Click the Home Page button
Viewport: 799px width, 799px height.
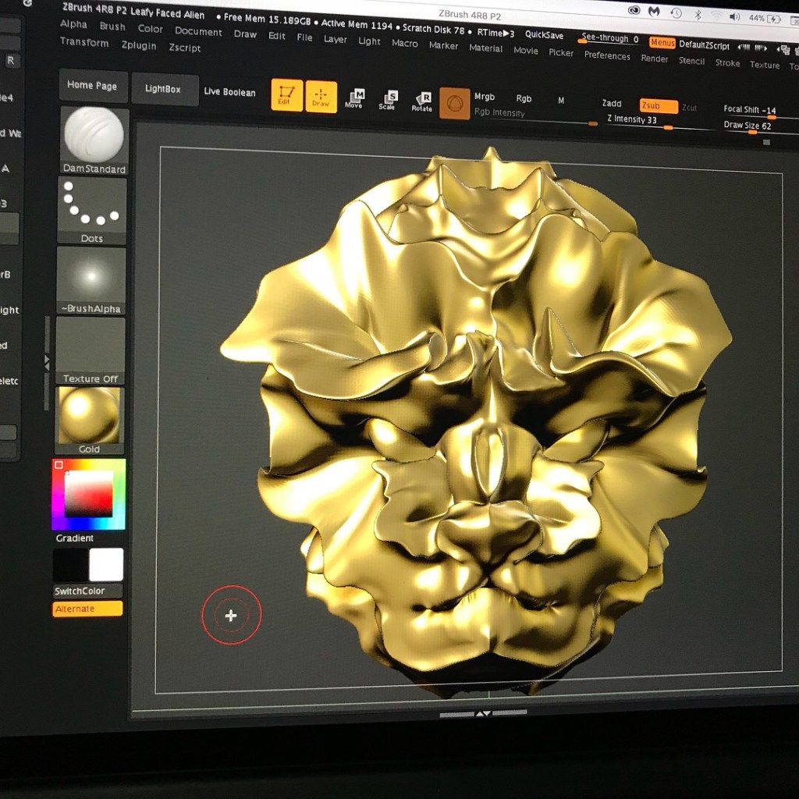(x=92, y=86)
